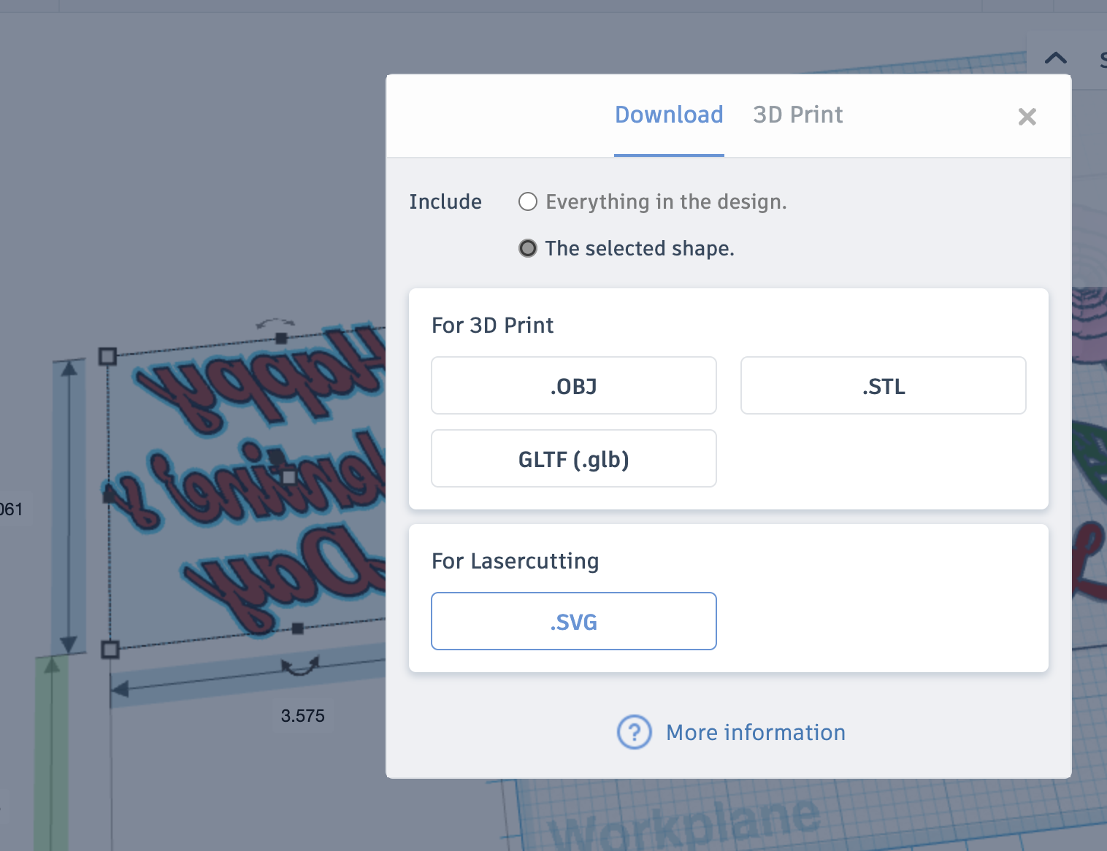Click the 3.575 width dimension field
The height and width of the screenshot is (851, 1107).
pyautogui.click(x=303, y=716)
